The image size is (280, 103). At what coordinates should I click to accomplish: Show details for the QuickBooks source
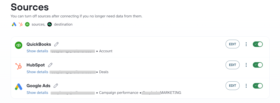click(x=37, y=51)
